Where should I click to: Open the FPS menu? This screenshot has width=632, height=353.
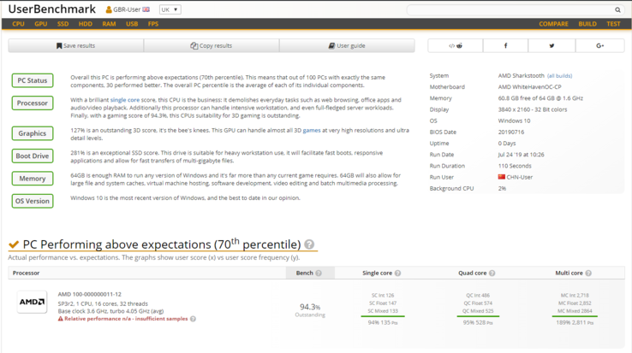click(153, 24)
